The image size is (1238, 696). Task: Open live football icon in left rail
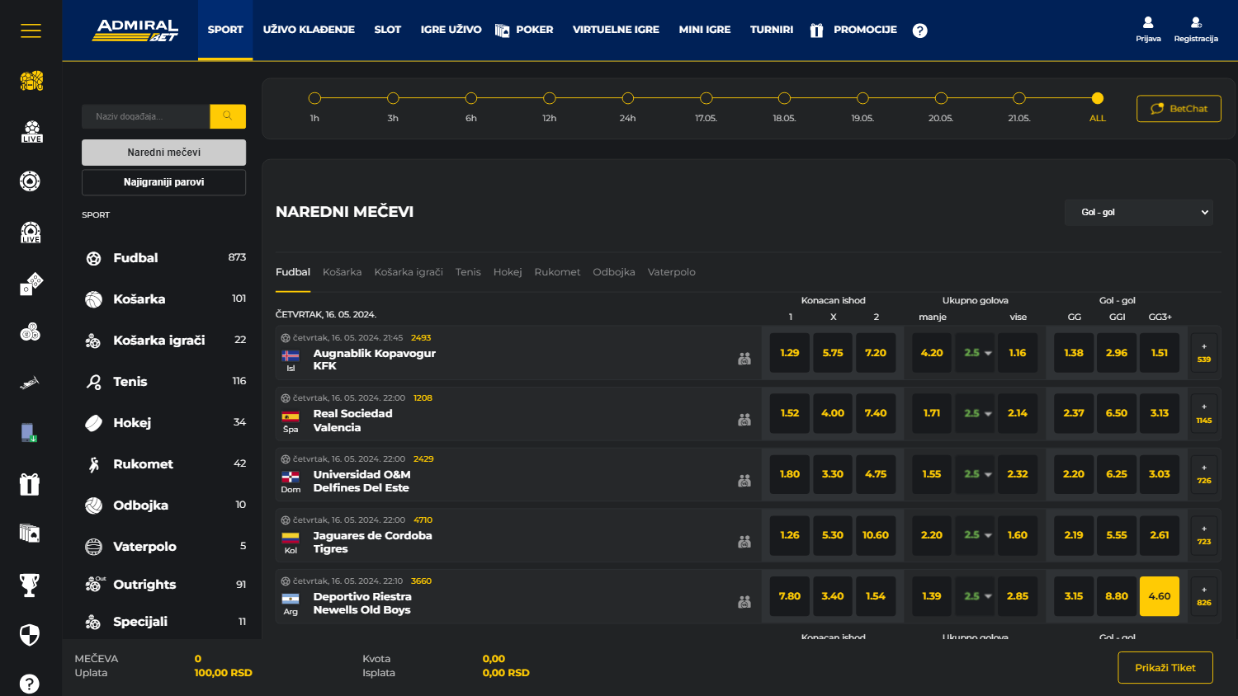[x=31, y=132]
